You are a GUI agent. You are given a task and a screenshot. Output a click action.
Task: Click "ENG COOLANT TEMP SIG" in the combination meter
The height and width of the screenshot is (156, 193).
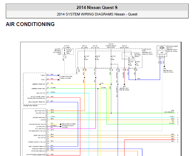[x=37, y=102]
